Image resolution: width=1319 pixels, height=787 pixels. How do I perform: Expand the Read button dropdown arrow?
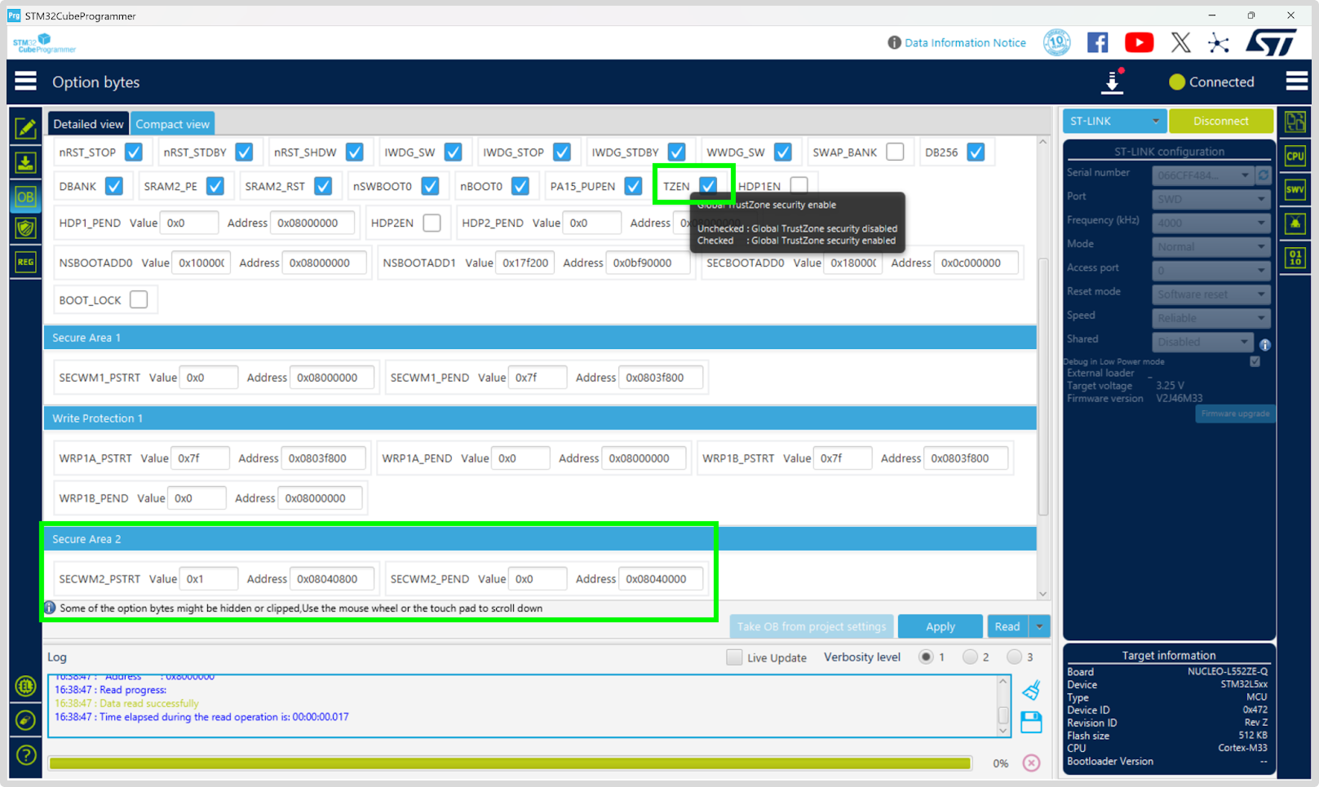pyautogui.click(x=1039, y=626)
